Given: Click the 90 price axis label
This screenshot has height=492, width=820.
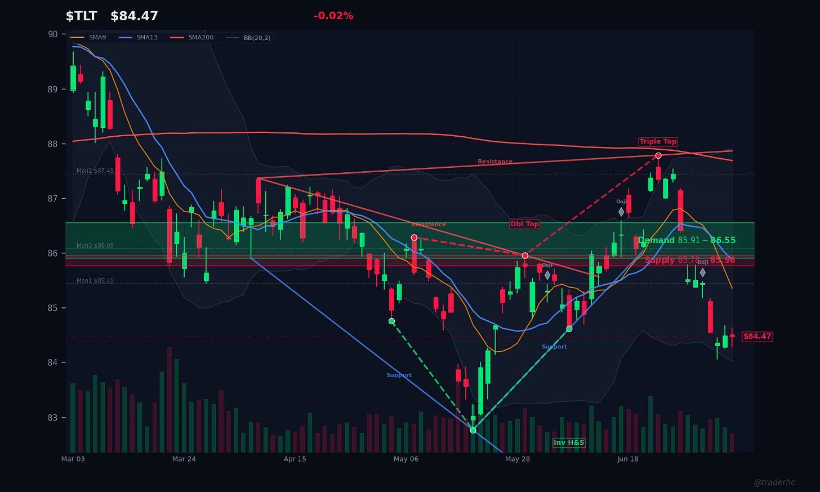Looking at the screenshot, I should coord(52,34).
